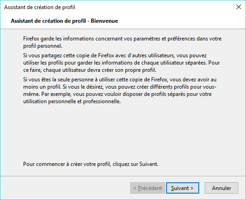This screenshot has width=246, height=200.
Task: Click the bold 'Bienvenue' heading text
Action: [x=104, y=21]
